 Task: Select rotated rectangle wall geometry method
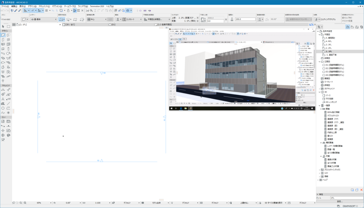click(x=82, y=19)
